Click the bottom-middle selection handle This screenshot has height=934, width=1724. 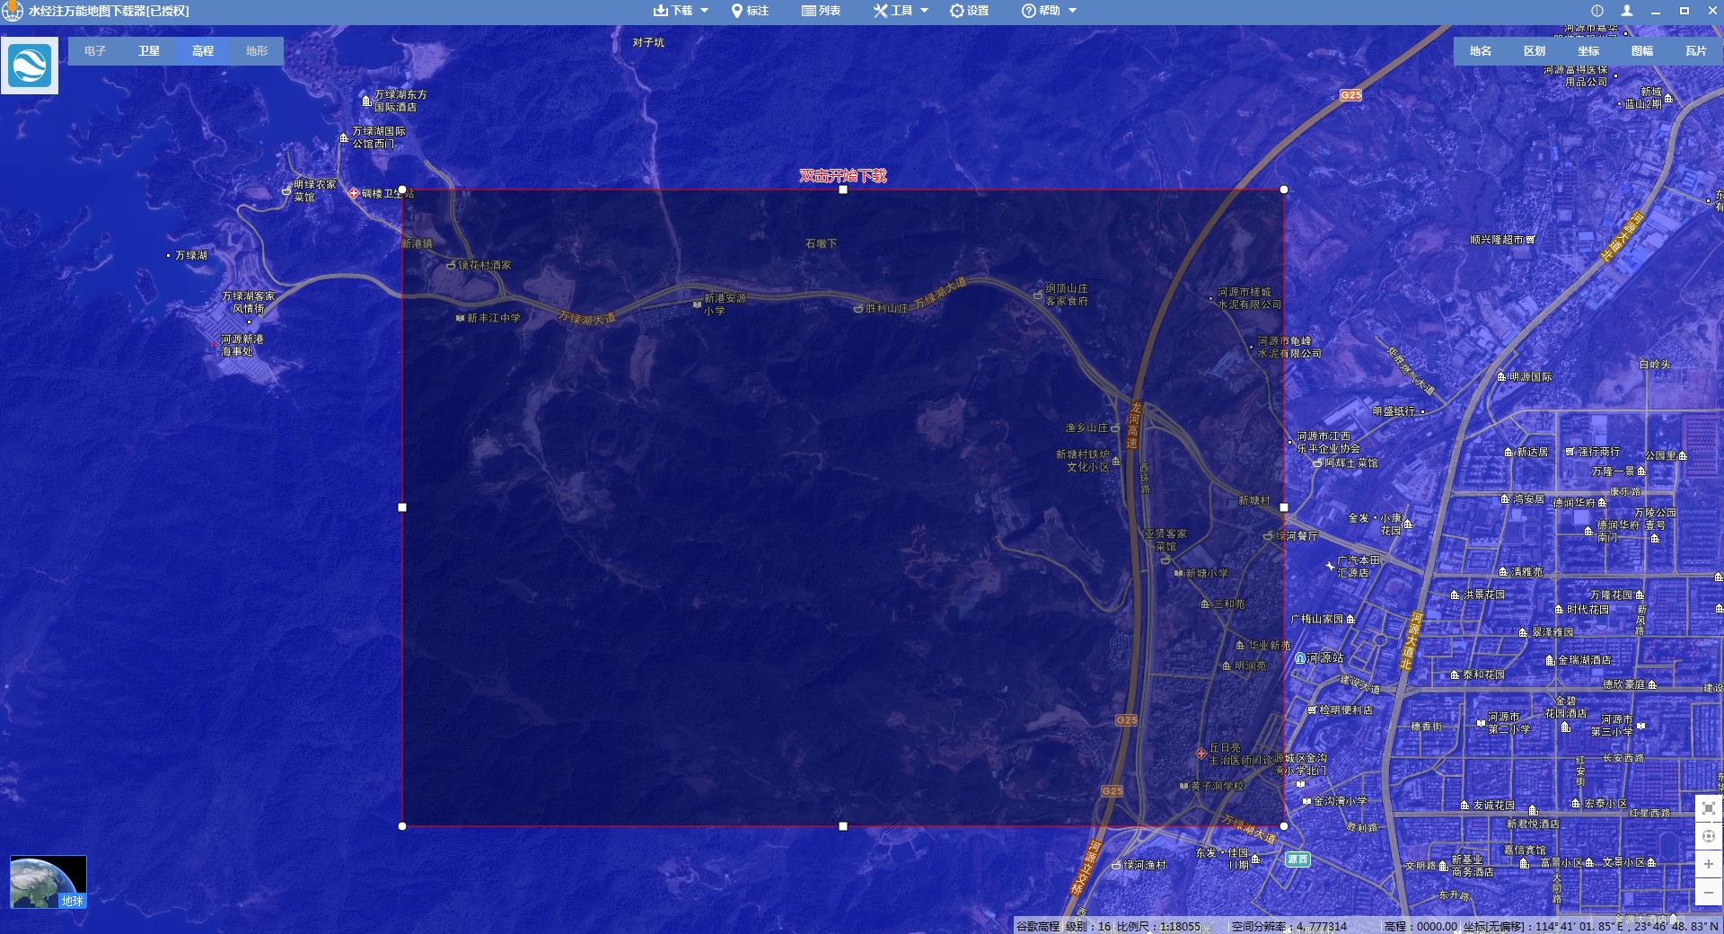click(x=843, y=826)
